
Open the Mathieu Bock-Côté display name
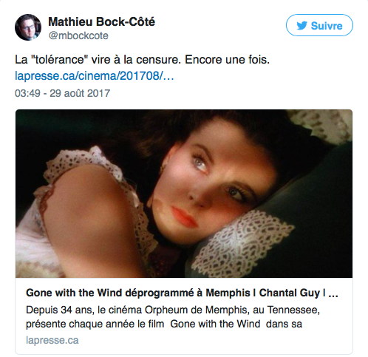click(x=101, y=21)
